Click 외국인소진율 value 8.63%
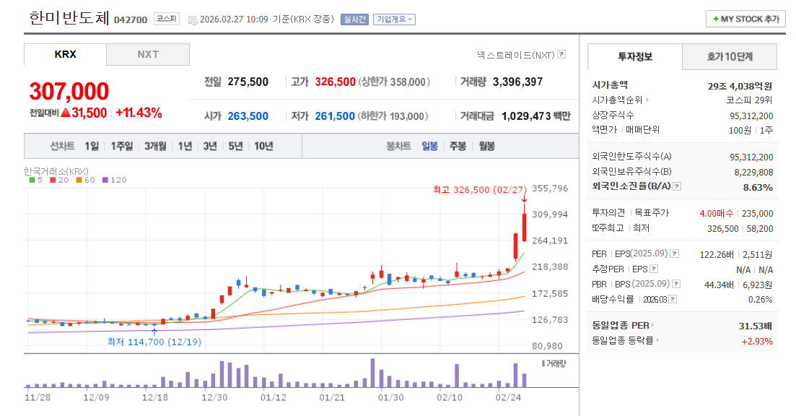796x416 pixels. [758, 188]
